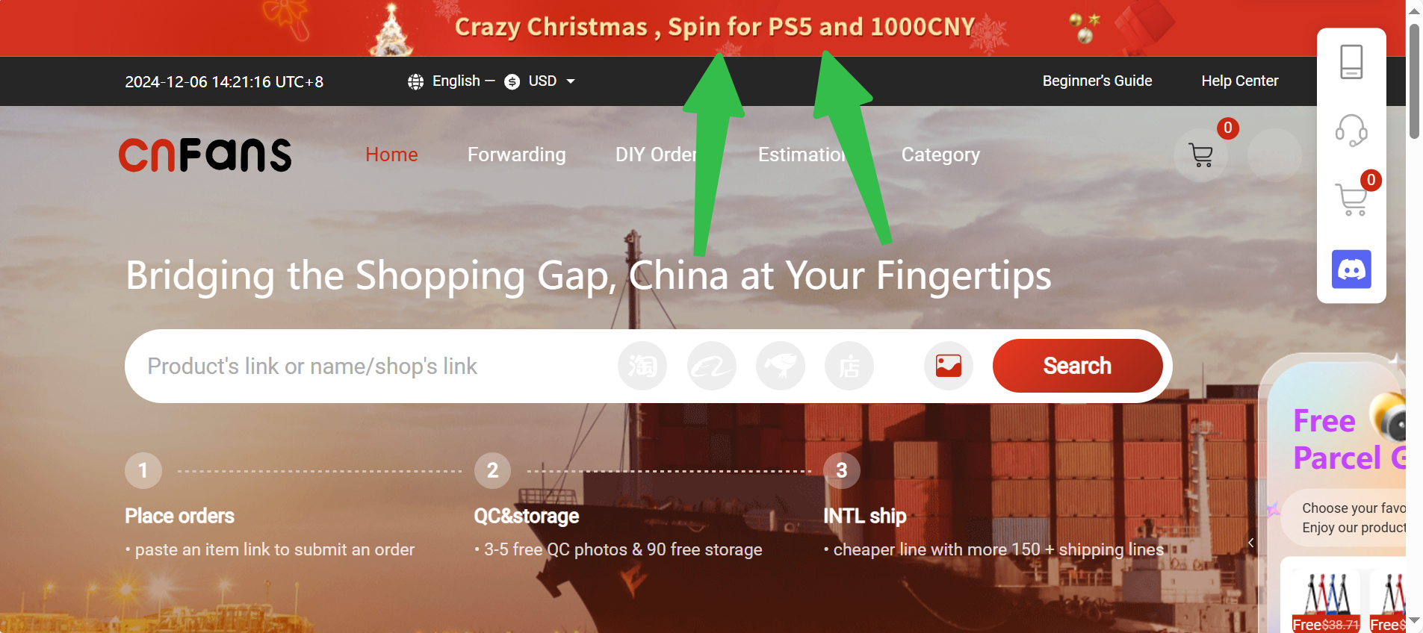Open the Beginner's Guide link

coord(1097,81)
